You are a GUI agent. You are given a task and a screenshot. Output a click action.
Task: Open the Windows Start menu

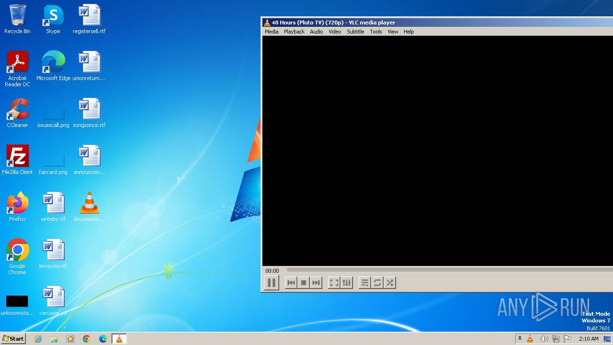pos(13,339)
